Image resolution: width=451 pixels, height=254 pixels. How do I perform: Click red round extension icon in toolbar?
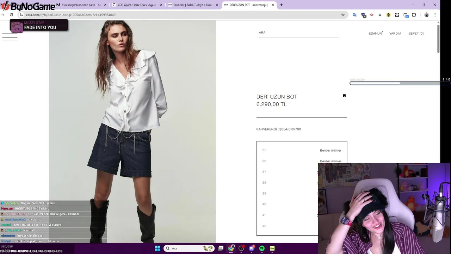click(x=371, y=15)
